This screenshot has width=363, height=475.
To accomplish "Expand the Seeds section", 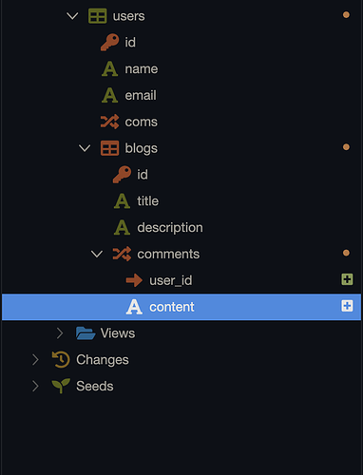I will pyautogui.click(x=35, y=386).
